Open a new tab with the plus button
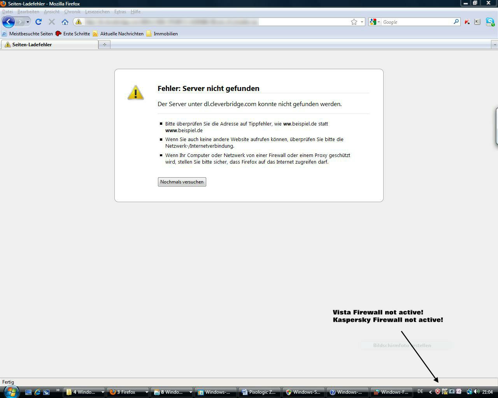498x398 pixels. pyautogui.click(x=104, y=45)
